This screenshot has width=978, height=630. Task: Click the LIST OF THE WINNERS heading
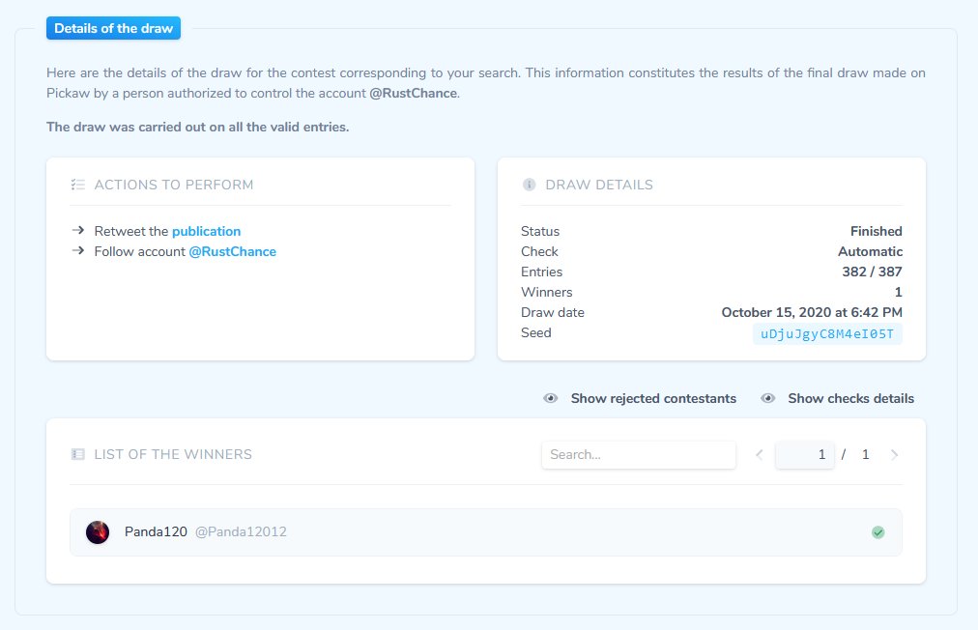[173, 454]
